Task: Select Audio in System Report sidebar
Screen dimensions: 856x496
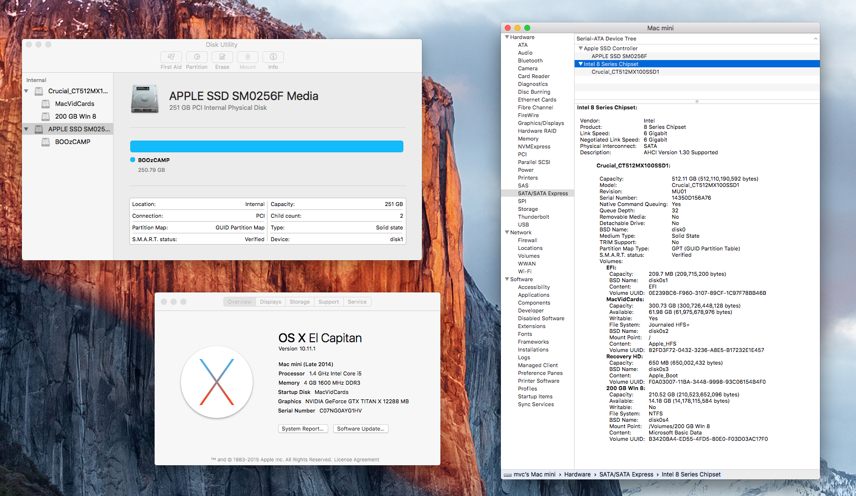Action: pos(525,53)
